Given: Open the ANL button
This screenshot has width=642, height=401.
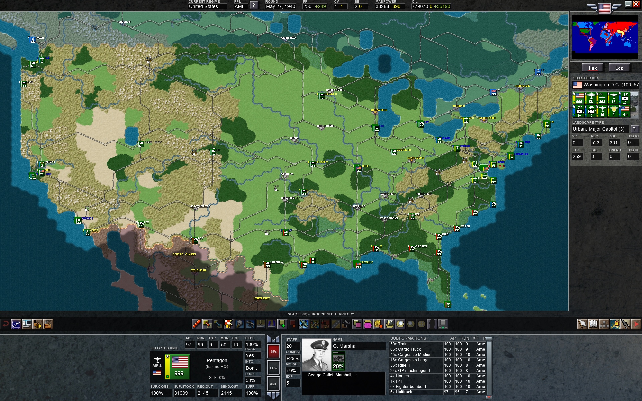Looking at the screenshot, I should [273, 384].
